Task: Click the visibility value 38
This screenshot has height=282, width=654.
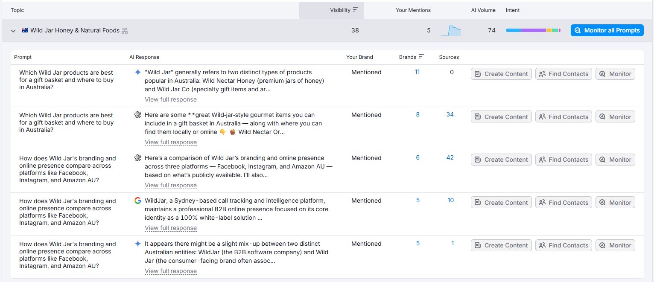Action: tap(355, 30)
